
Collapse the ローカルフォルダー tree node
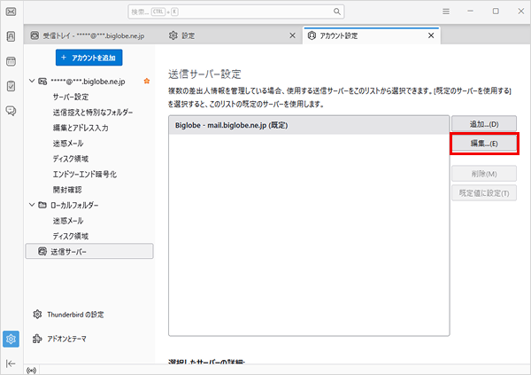tap(32, 205)
